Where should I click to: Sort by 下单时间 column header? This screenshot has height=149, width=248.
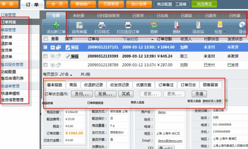coord(130,39)
